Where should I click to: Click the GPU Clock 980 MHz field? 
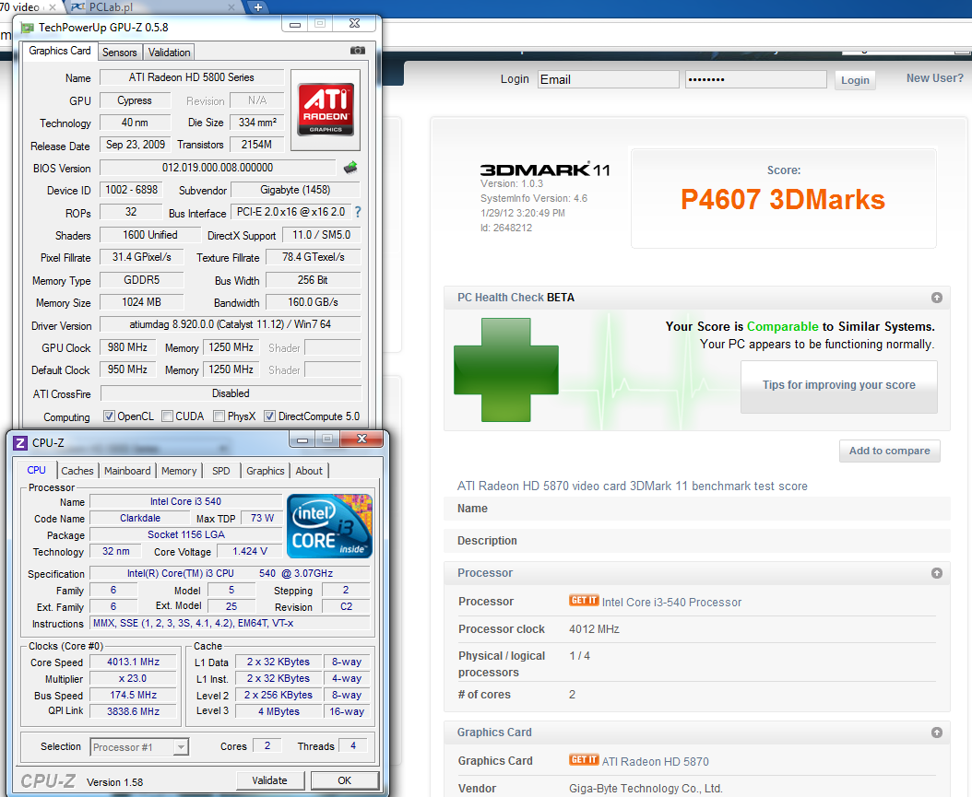click(x=127, y=347)
